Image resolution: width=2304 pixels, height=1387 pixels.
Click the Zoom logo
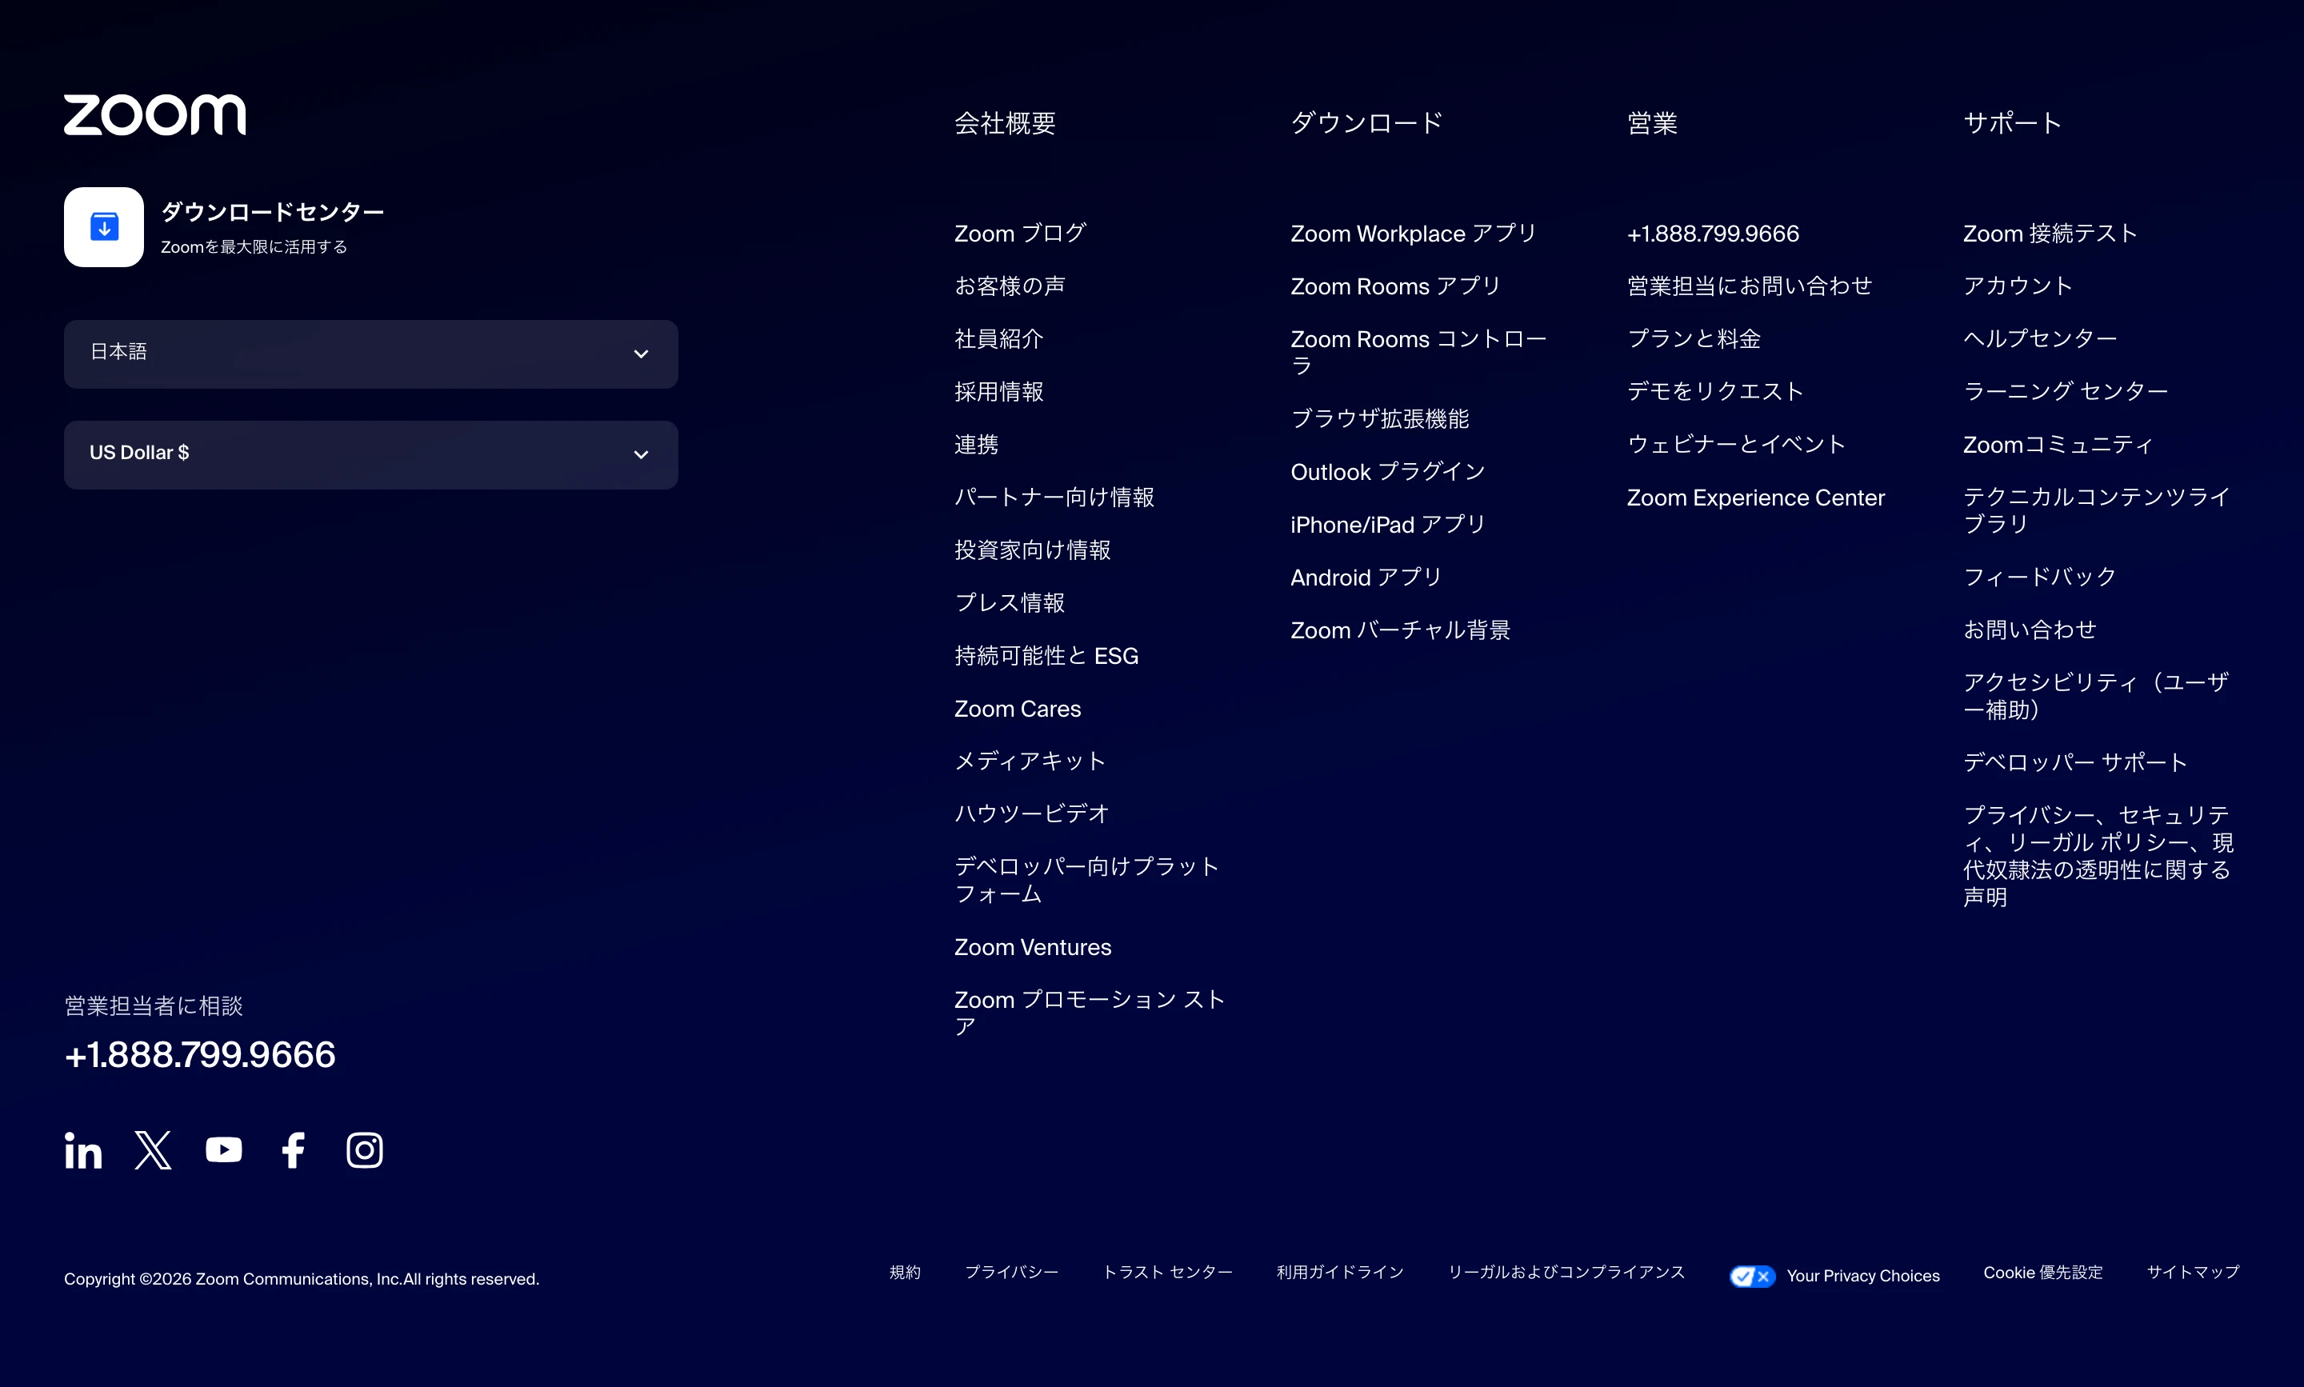click(x=154, y=115)
